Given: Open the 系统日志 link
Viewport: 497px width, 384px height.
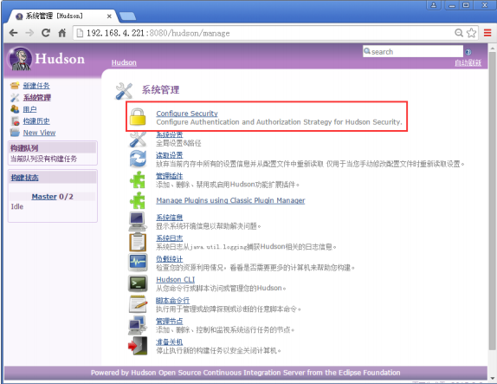Looking at the screenshot, I should coord(169,238).
